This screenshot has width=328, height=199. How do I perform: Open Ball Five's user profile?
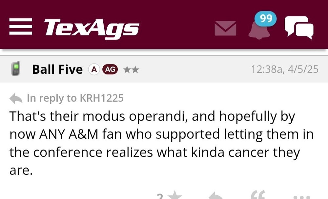click(x=57, y=69)
